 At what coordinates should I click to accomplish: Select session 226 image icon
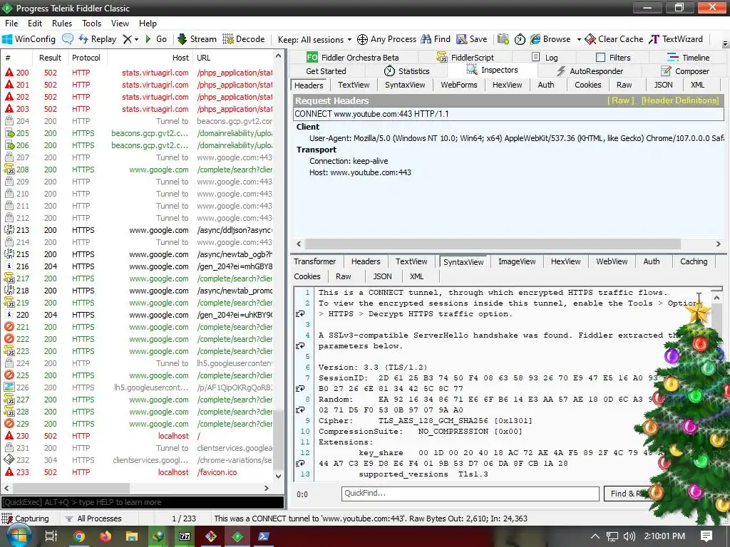click(9, 387)
